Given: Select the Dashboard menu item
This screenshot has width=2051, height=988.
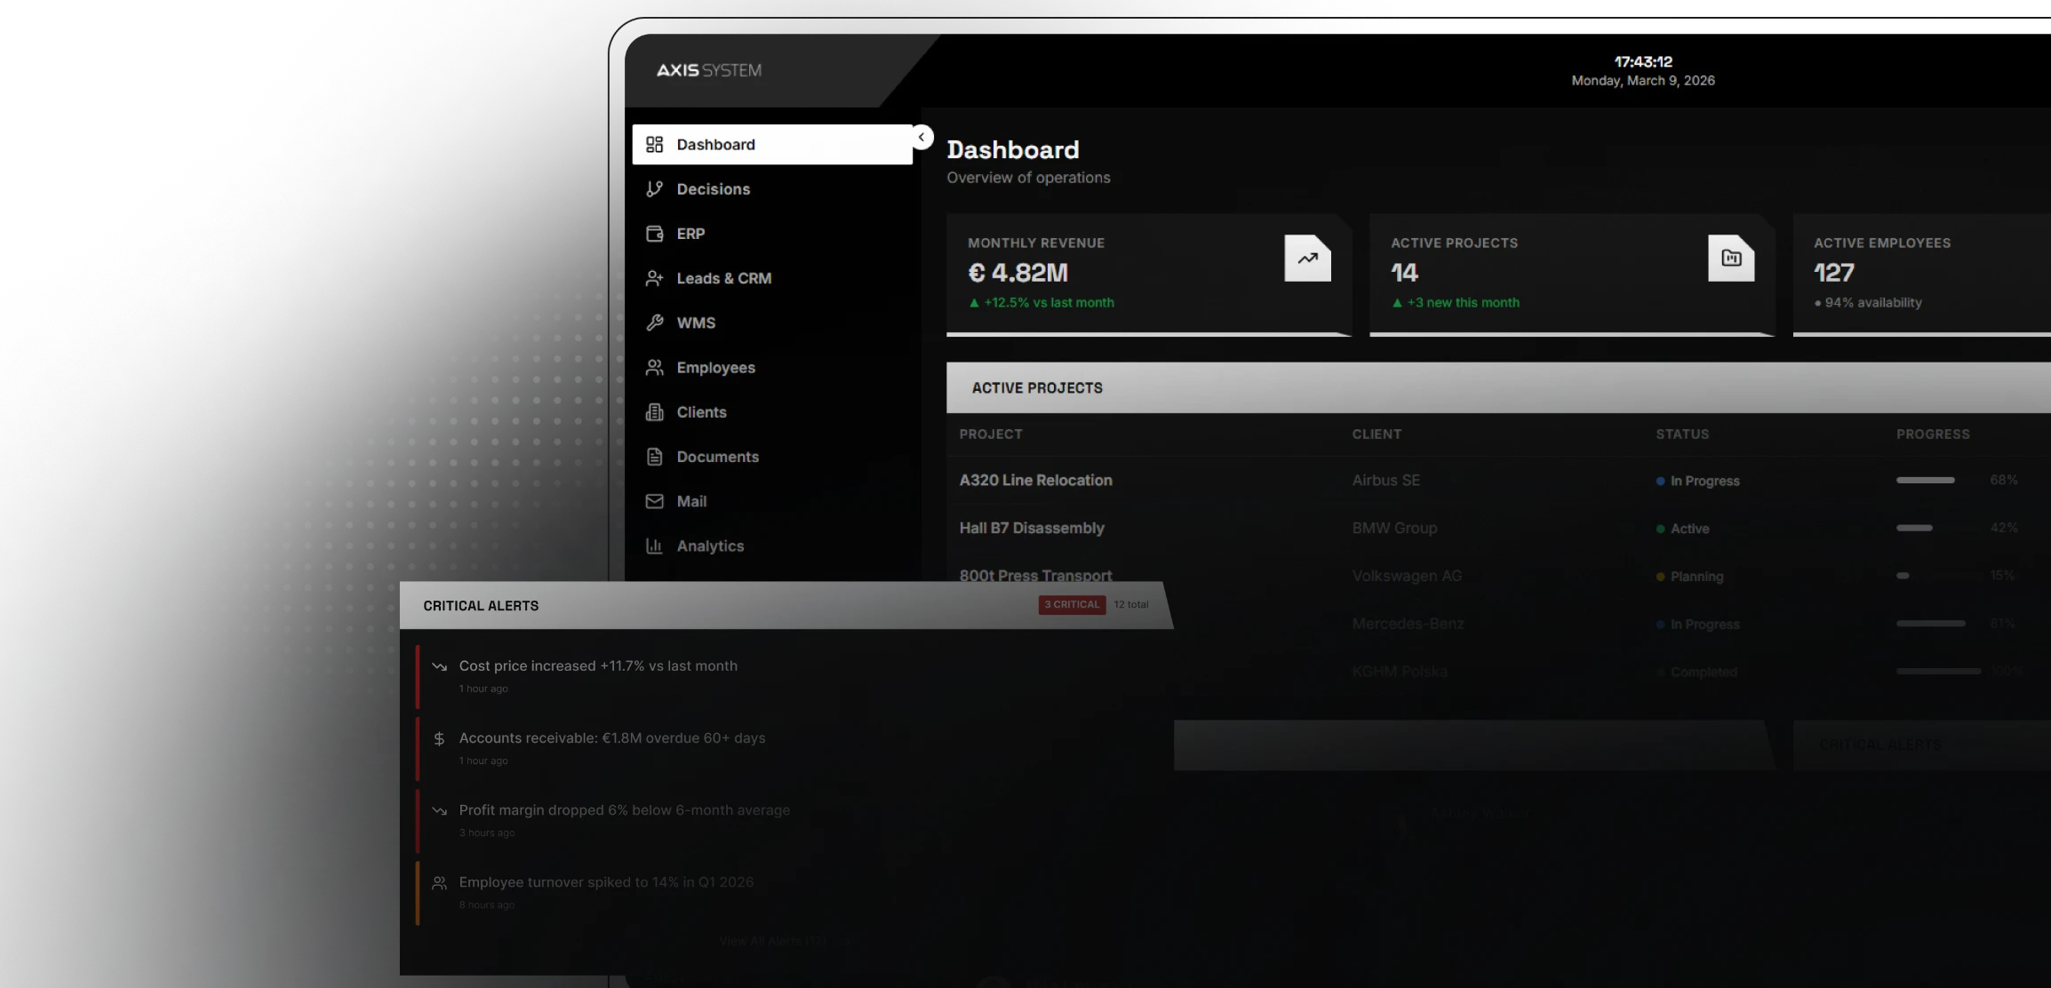Looking at the screenshot, I should click(771, 145).
